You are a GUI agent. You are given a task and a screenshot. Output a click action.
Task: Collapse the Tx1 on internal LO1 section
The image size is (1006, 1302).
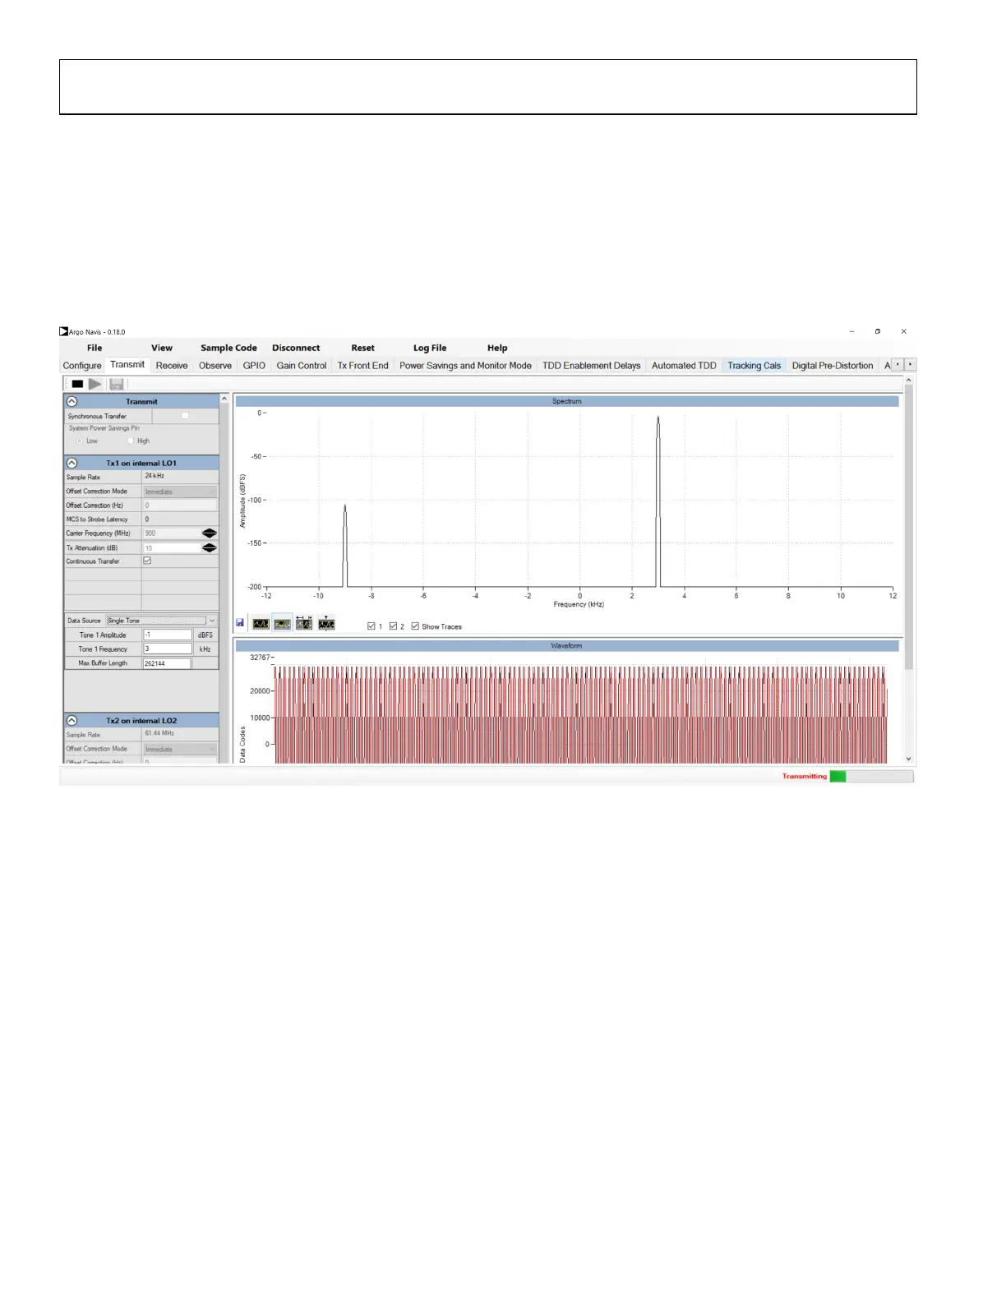72,463
